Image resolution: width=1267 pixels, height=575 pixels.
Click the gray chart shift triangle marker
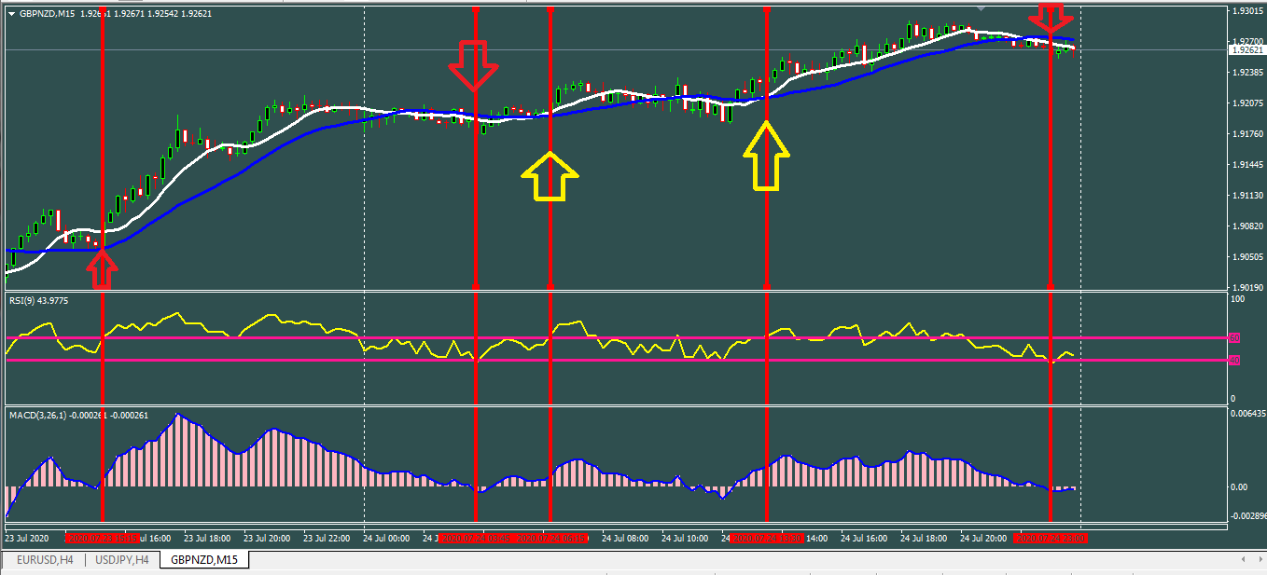pos(980,8)
